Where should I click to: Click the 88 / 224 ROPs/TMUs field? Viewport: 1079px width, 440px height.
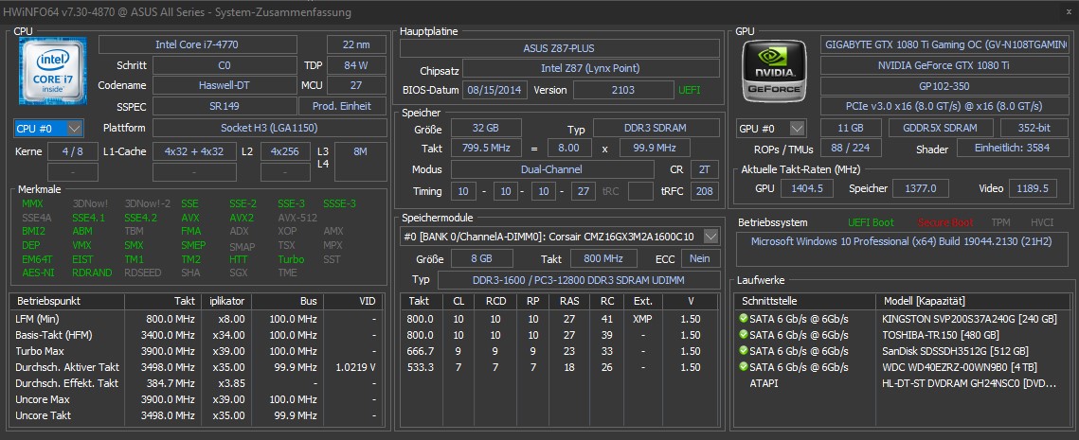pos(851,150)
